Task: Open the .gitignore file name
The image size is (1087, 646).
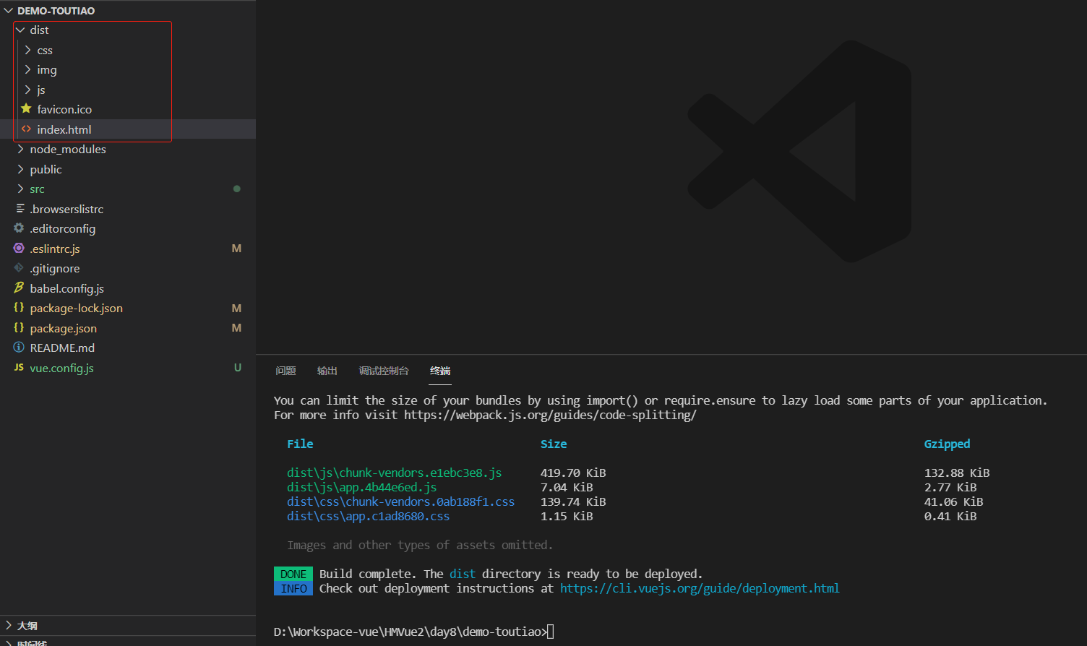Action: (x=54, y=269)
